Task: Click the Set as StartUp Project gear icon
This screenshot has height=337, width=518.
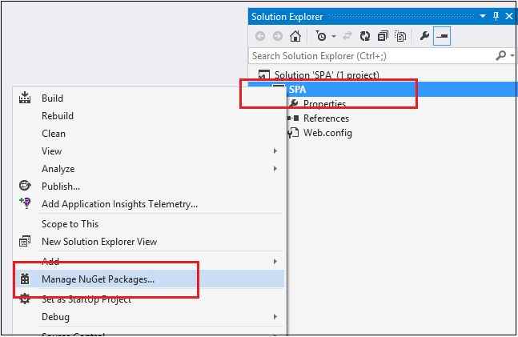Action: 25,299
